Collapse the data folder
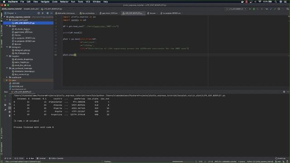This screenshot has height=163, width=290. point(7,26)
